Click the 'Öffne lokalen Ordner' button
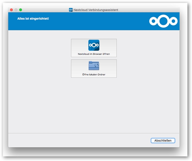 [94, 69]
